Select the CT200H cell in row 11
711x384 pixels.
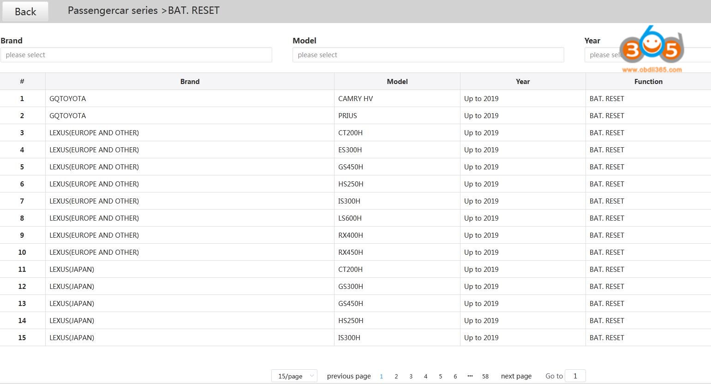tap(397, 269)
